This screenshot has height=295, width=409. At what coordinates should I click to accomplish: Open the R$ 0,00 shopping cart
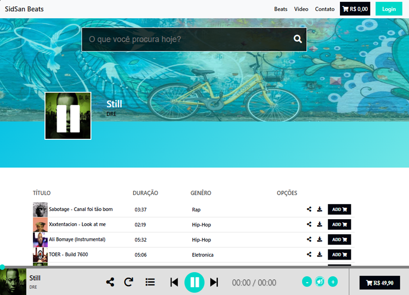click(x=355, y=9)
